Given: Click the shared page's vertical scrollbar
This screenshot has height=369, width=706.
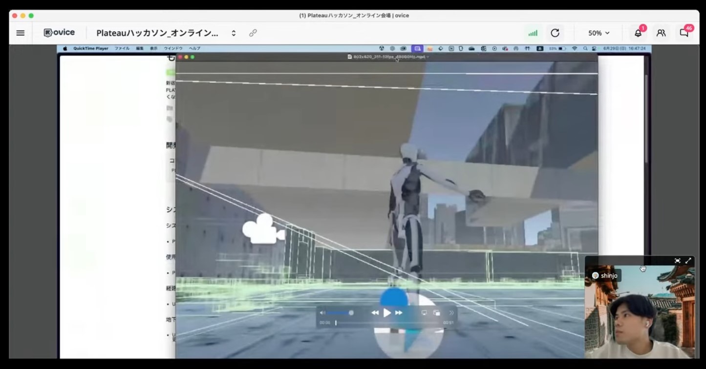Looking at the screenshot, I should tap(646, 119).
